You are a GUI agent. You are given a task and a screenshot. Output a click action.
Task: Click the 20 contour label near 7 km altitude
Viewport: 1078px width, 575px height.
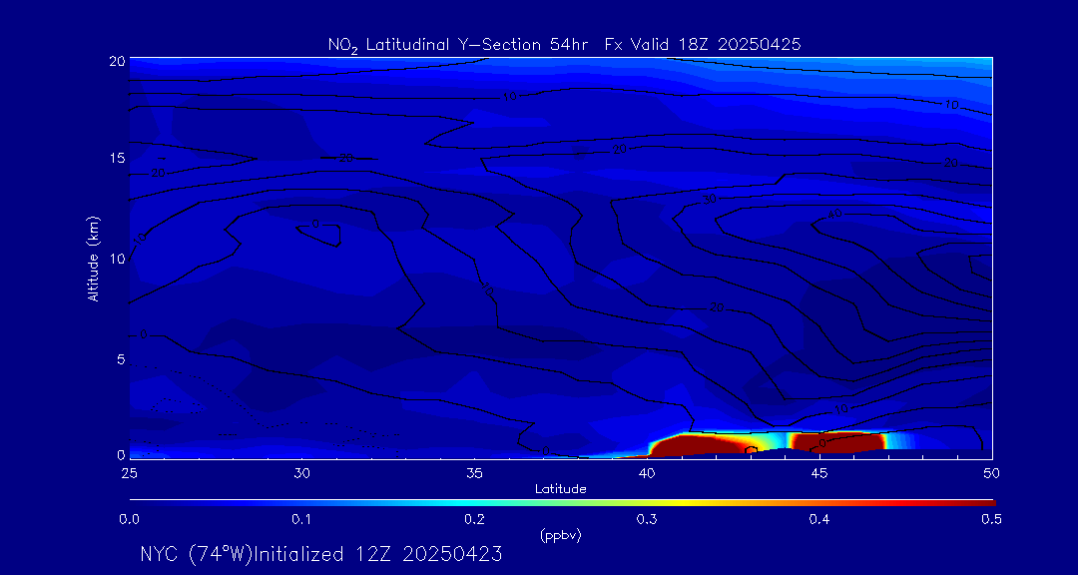click(717, 308)
